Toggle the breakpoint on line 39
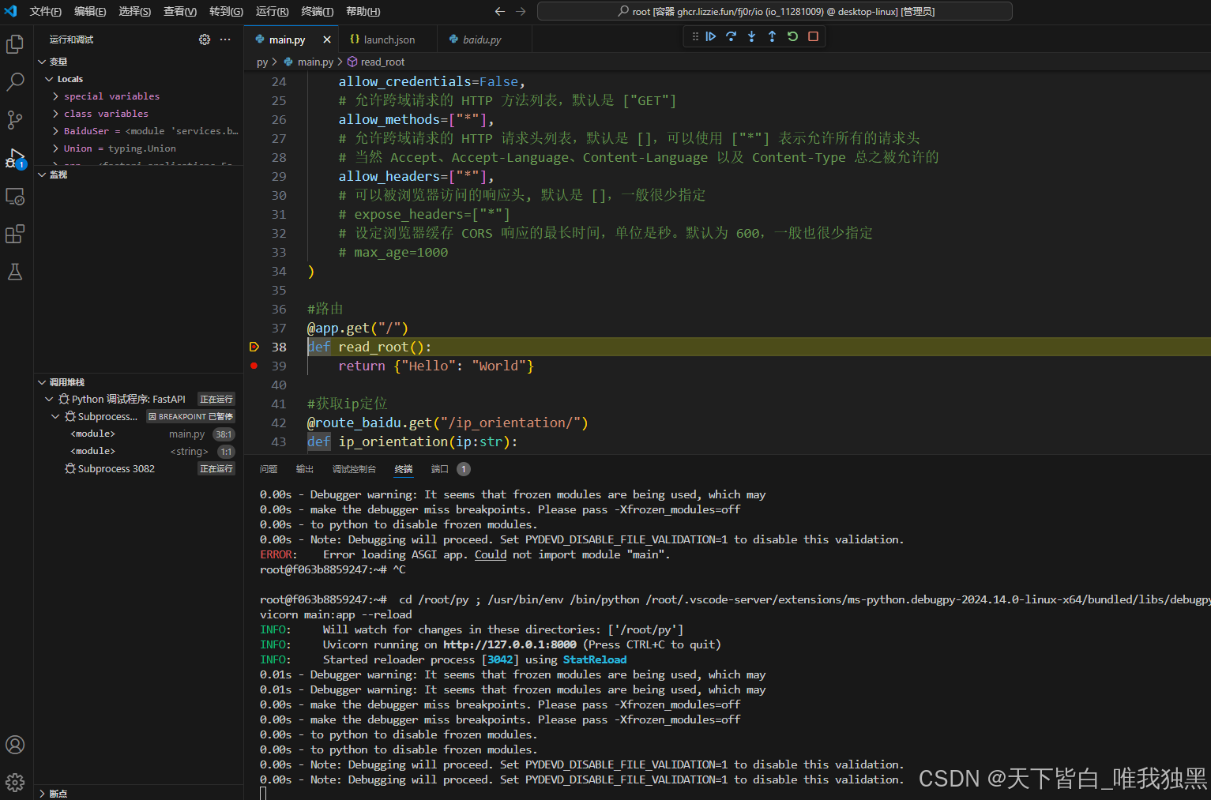The image size is (1211, 800). (x=254, y=365)
